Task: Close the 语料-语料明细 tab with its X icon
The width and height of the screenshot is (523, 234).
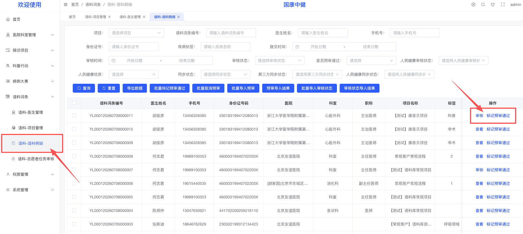Action: 178,17
